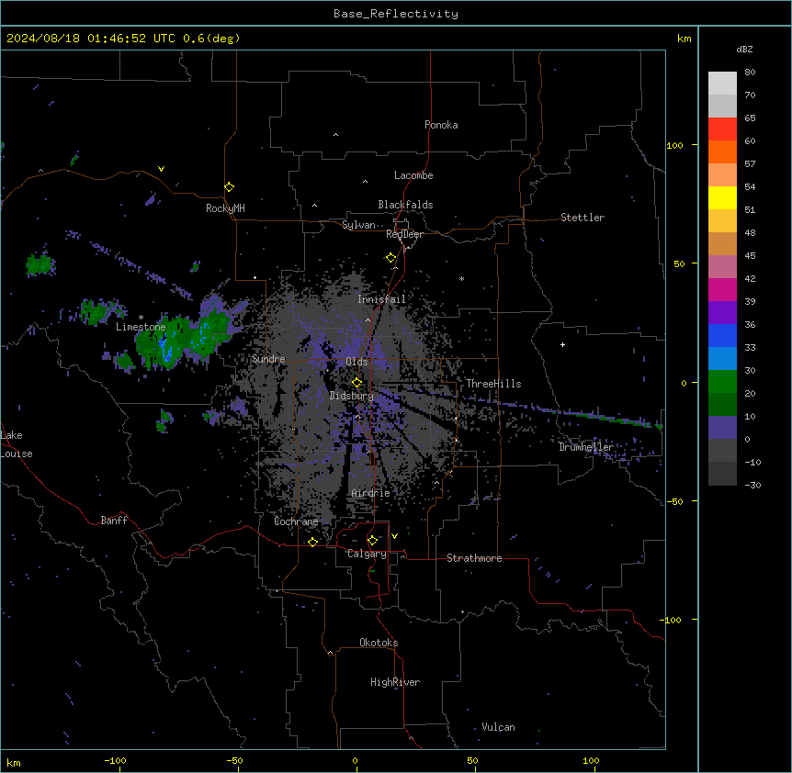Select the Lake Louise label
This screenshot has width=792, height=773.
pos(17,444)
